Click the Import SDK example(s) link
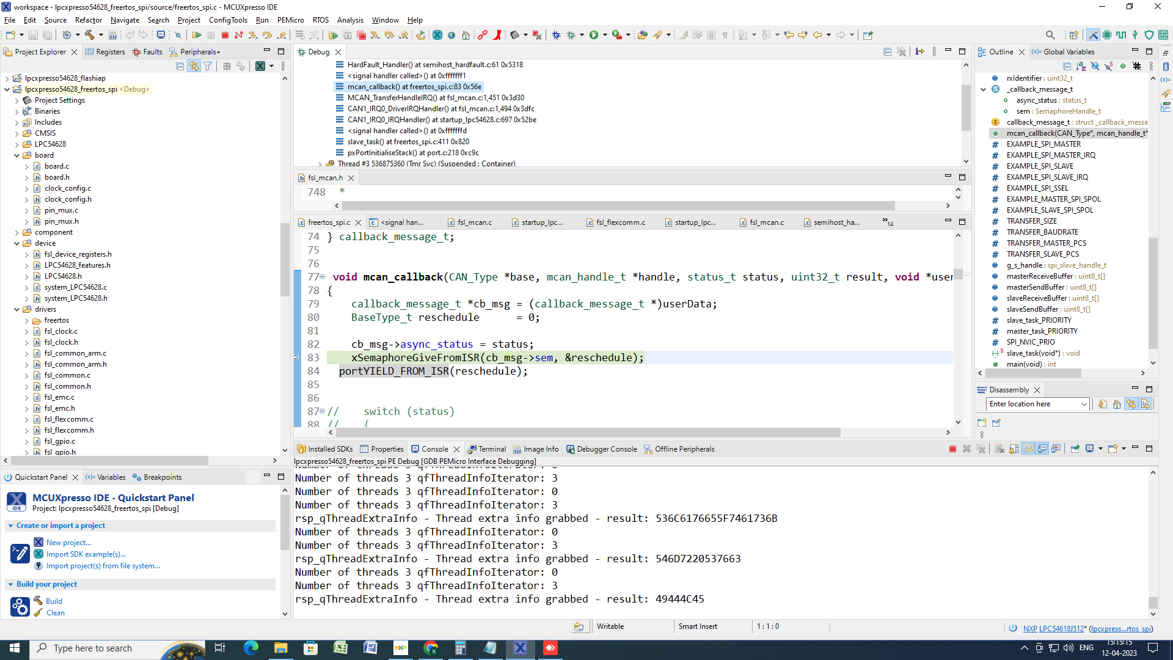Screen dimensions: 1173x660 pyautogui.click(x=86, y=554)
